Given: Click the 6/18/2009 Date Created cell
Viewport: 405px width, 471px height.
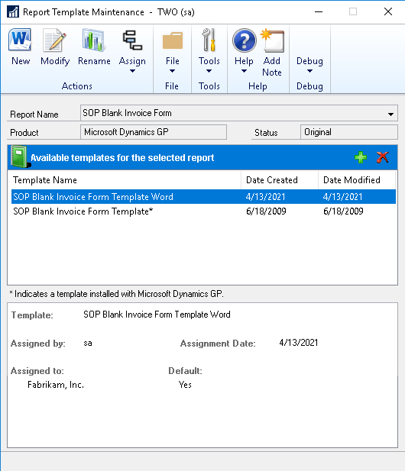Looking at the screenshot, I should [266, 211].
